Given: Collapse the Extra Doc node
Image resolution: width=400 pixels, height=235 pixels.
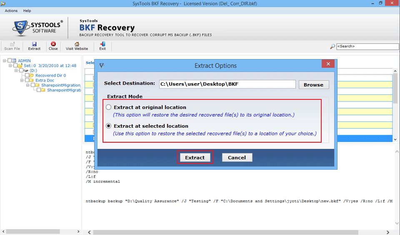Looking at the screenshot, I should click(x=22, y=80).
